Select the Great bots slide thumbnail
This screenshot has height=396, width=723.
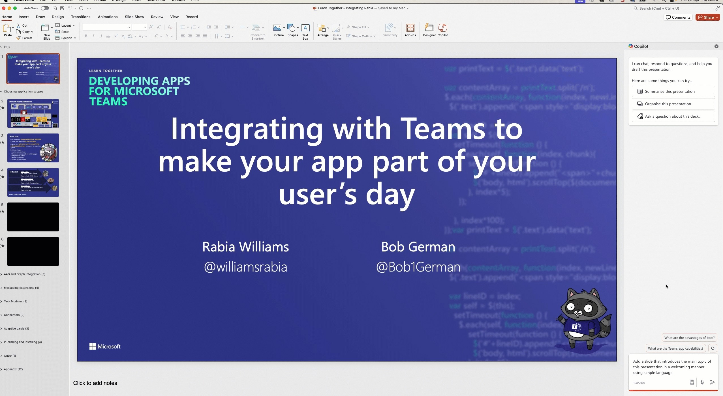[x=33, y=148]
